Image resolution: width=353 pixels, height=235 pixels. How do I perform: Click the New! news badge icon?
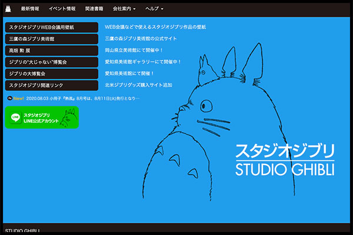pyautogui.click(x=15, y=99)
